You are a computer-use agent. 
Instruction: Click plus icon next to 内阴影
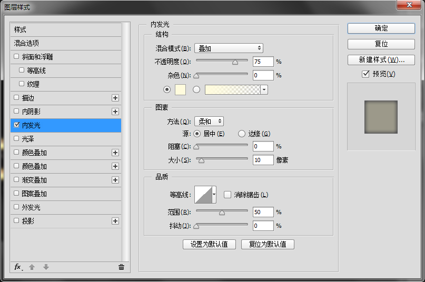(115, 112)
